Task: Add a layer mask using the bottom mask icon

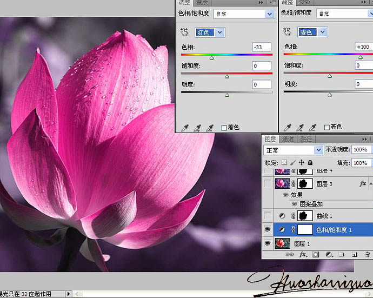Action: coord(316,254)
